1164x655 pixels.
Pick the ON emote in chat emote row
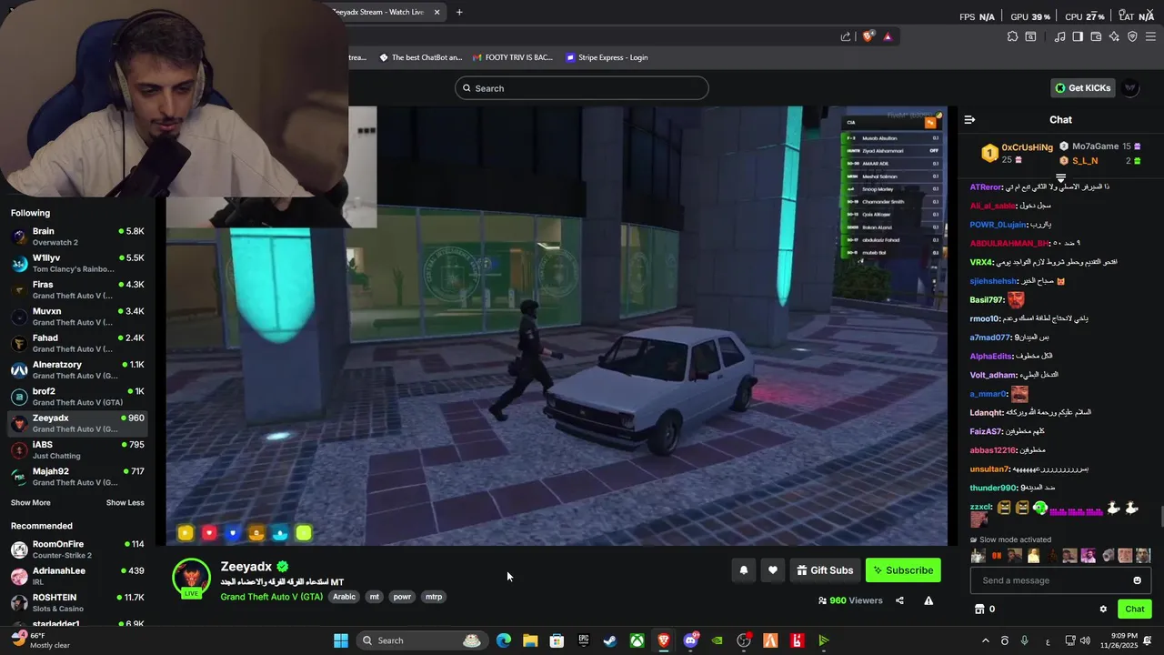[x=996, y=556]
